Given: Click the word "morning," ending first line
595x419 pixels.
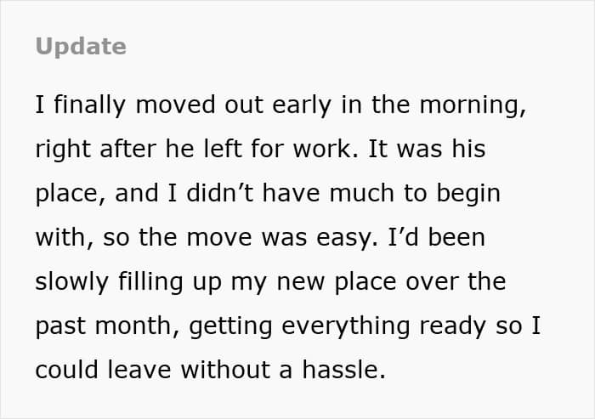Looking at the screenshot, I should pos(473,106).
